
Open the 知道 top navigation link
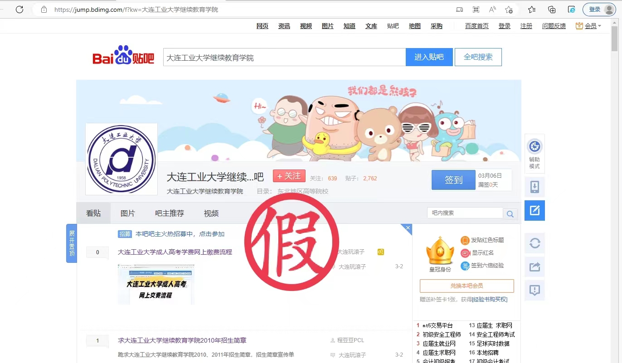[350, 26]
